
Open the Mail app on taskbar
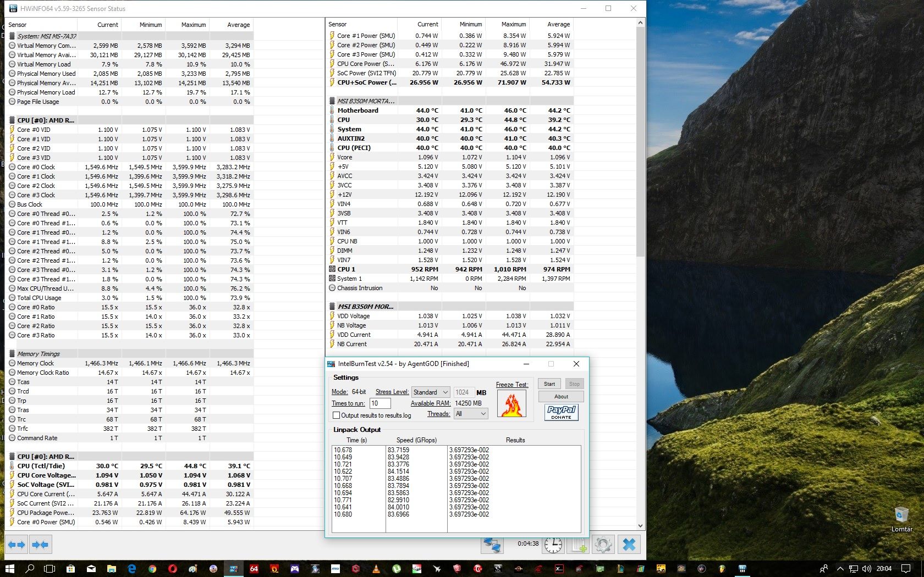91,569
